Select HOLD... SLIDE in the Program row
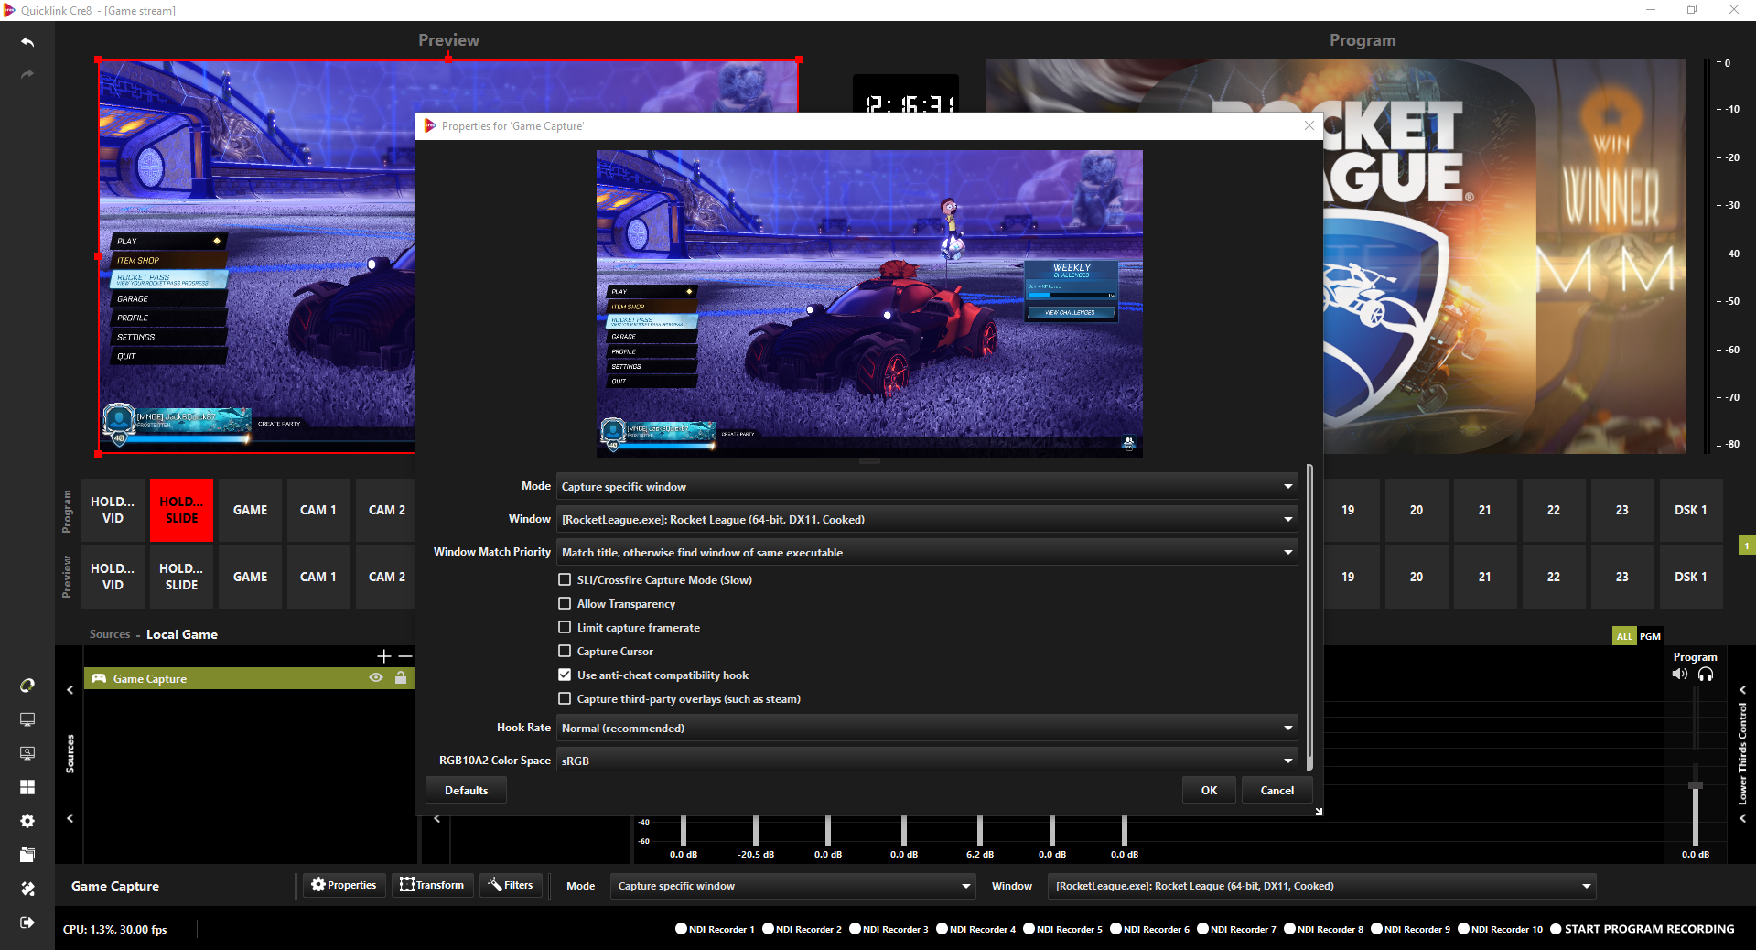 click(181, 510)
